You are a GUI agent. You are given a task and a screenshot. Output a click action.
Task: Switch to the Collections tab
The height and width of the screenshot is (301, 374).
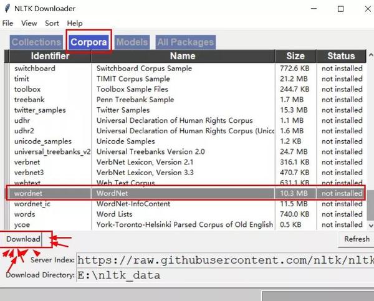click(36, 42)
